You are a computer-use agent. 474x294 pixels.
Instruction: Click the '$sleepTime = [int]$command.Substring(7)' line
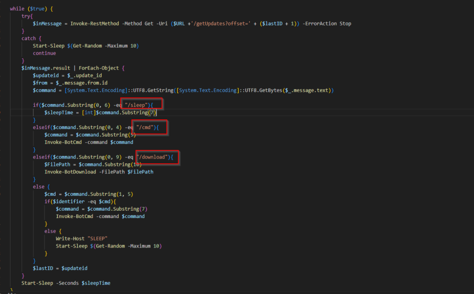click(100, 113)
